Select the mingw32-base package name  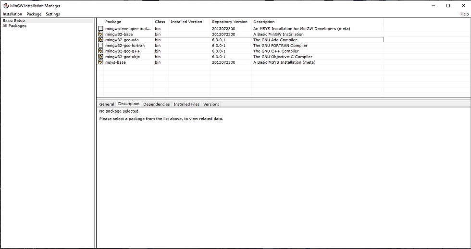tap(119, 34)
